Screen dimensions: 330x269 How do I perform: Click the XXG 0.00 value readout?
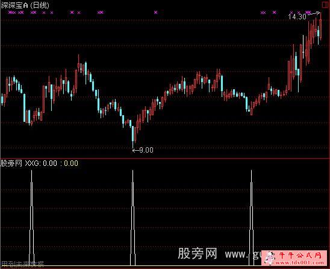(x=50, y=163)
